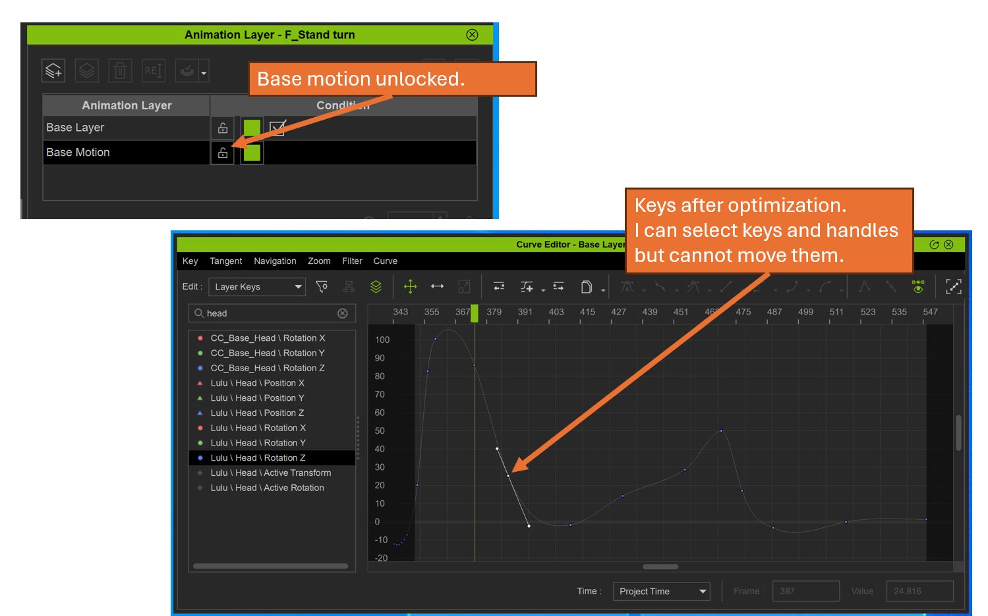
Task: Open the dropdown arrow beside flatten layers icon
Action: point(204,72)
